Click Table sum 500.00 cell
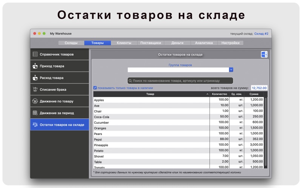This screenshot has height=188, width=302. (254, 162)
